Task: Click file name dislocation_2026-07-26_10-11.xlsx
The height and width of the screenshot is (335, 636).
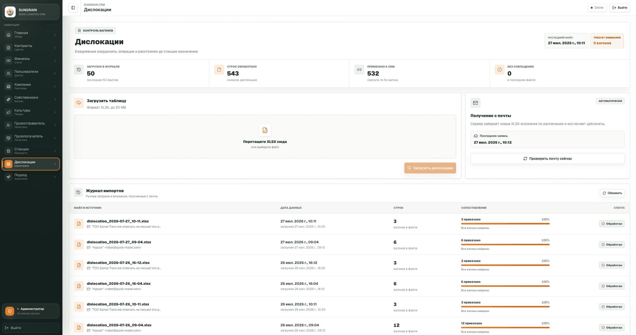Action: (118, 304)
